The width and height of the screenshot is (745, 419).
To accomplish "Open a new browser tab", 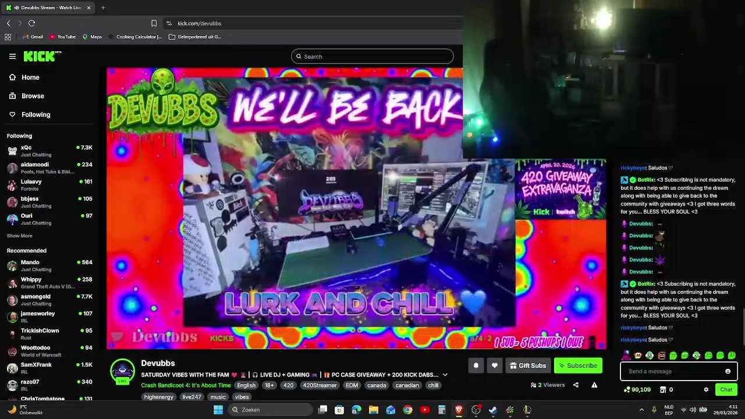I will [103, 8].
